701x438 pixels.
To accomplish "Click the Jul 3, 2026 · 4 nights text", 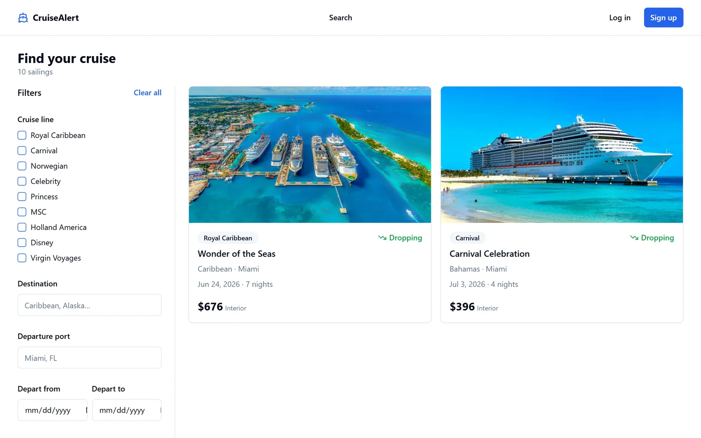I will click(x=484, y=284).
